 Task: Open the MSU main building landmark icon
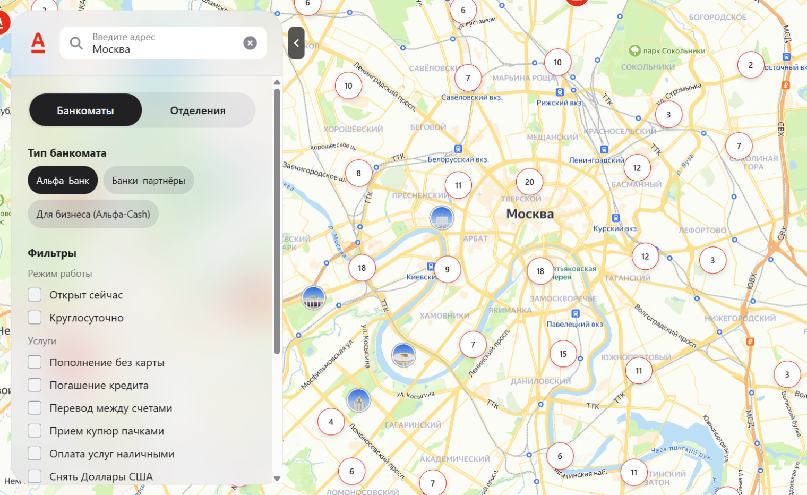tap(358, 400)
